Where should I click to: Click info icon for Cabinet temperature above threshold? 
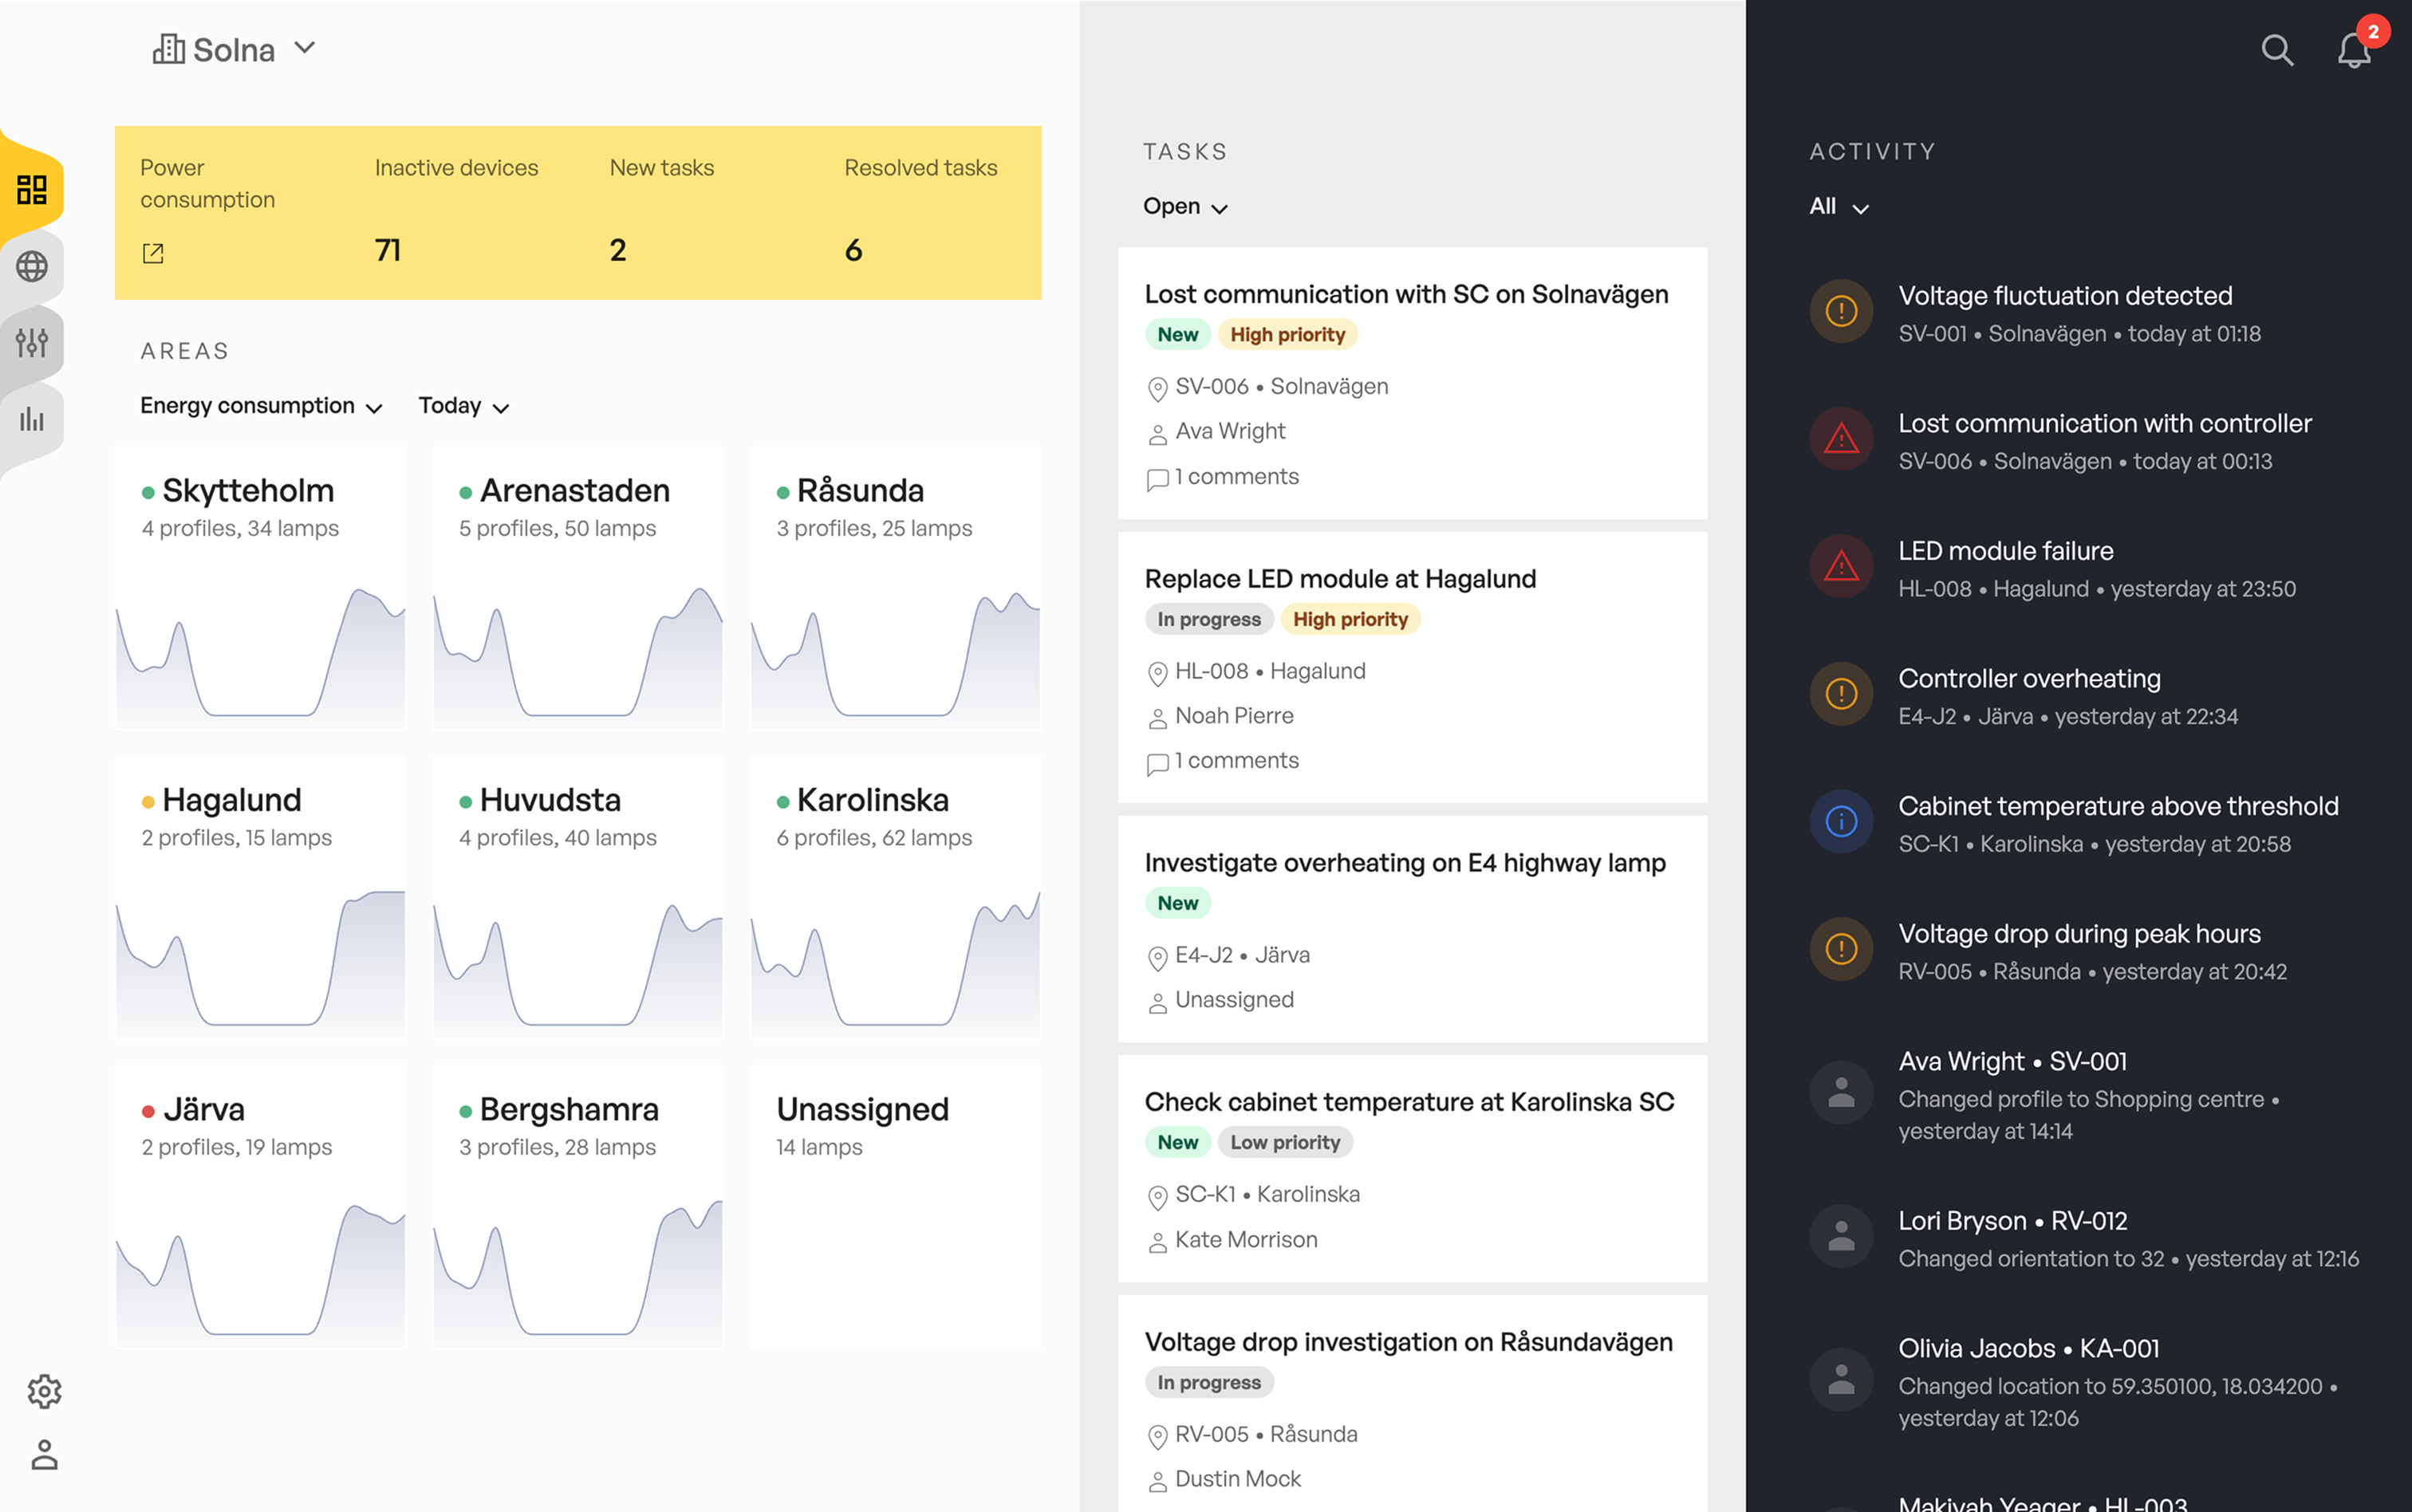tap(1841, 821)
